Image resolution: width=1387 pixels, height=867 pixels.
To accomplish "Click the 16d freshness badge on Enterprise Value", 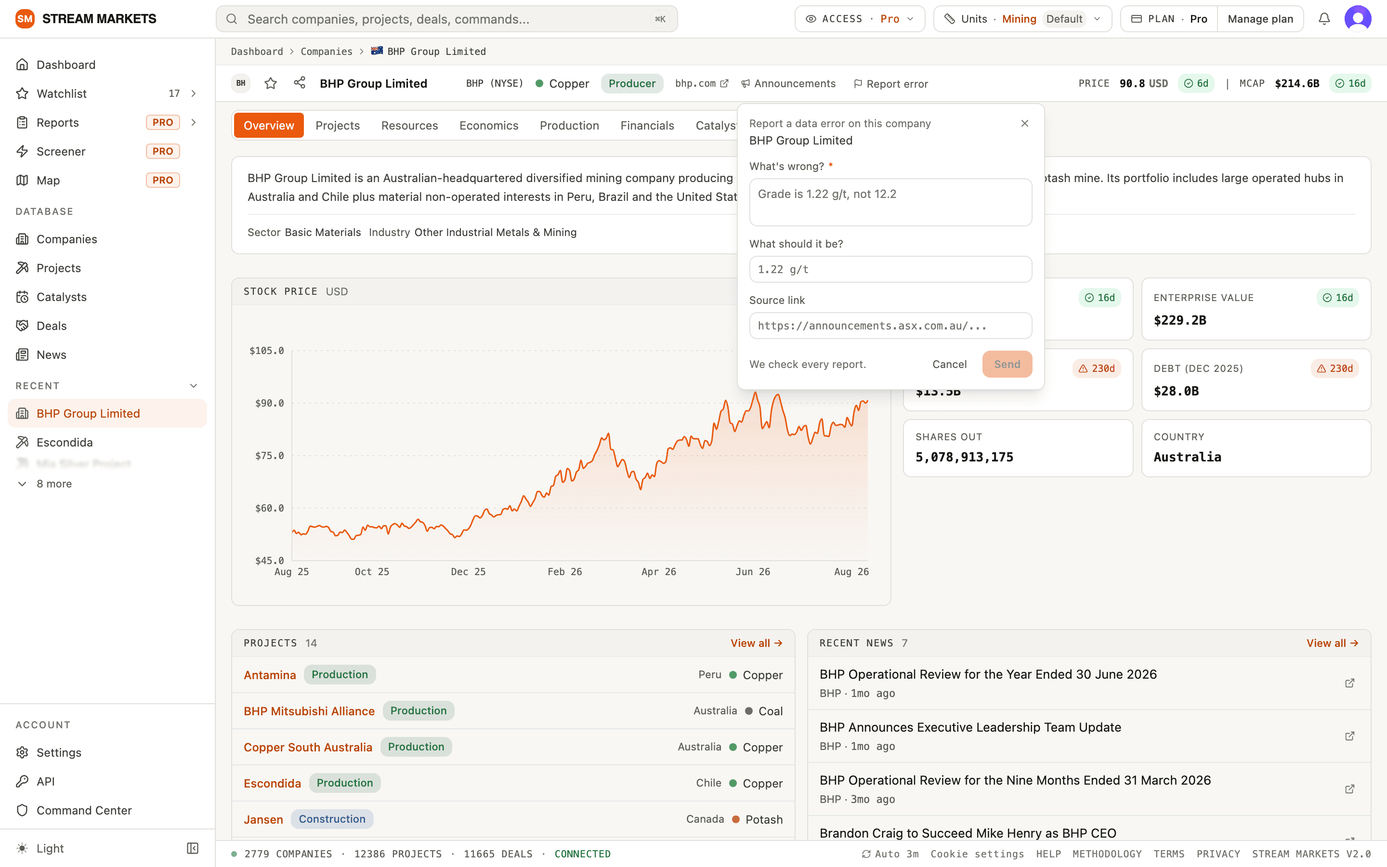I will (1338, 298).
